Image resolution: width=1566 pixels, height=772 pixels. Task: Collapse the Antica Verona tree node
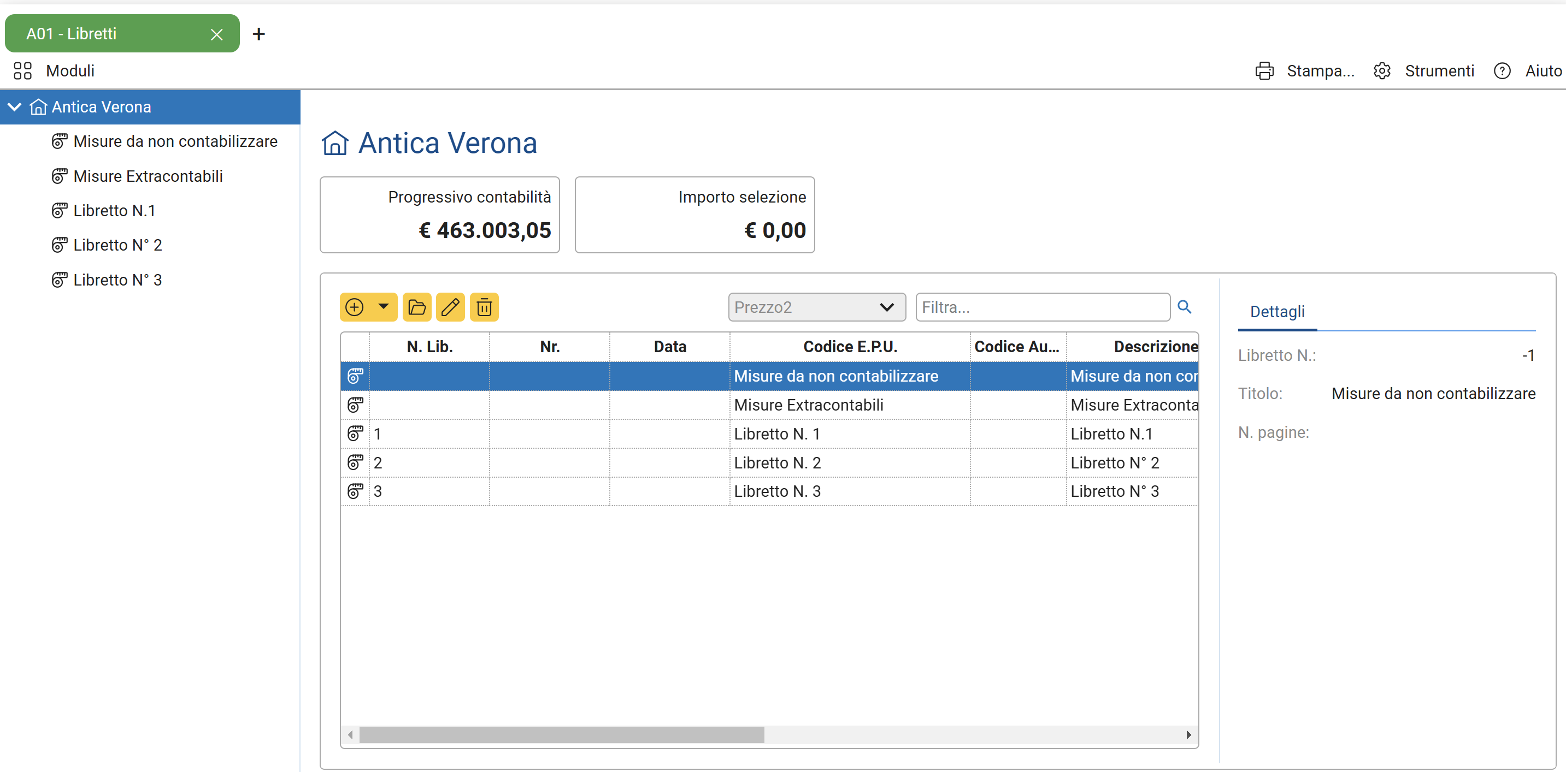click(x=15, y=107)
